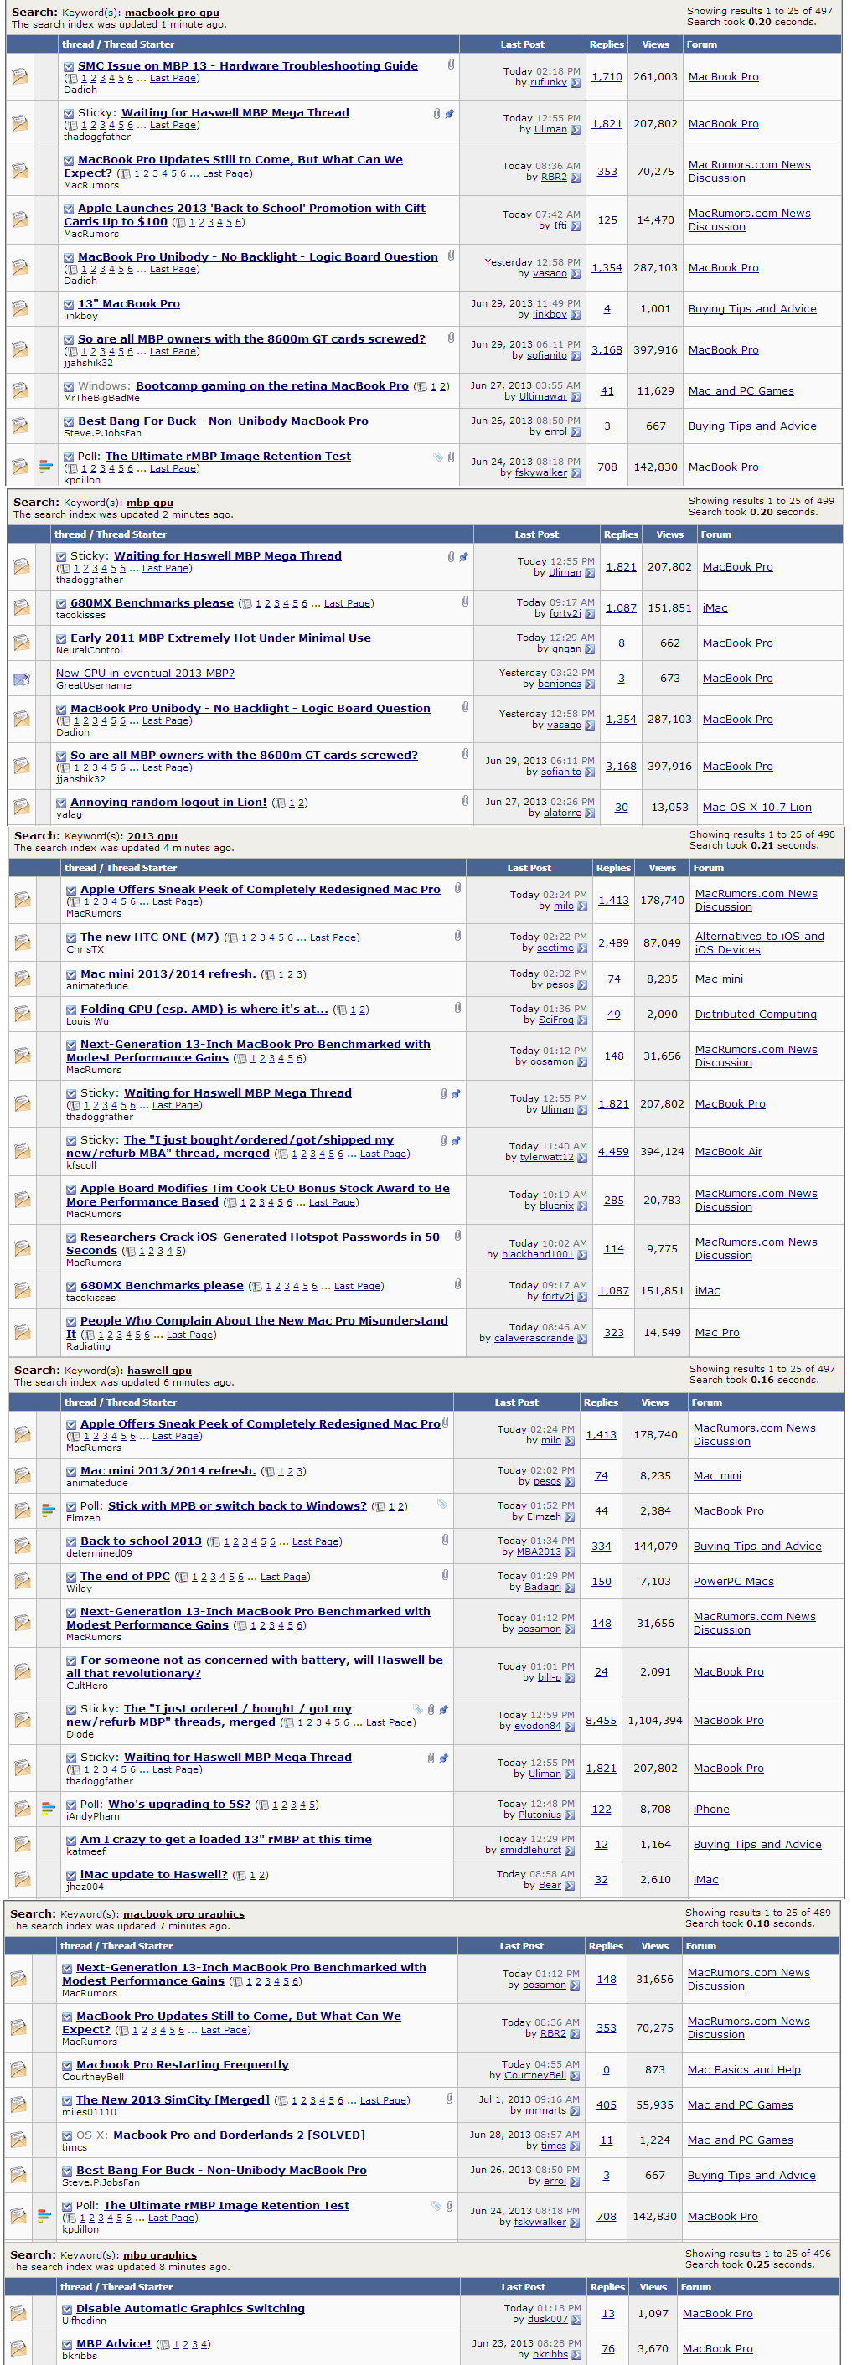Image resolution: width=852 pixels, height=2365 pixels.
Task: Open Early 2011 MBP Extremely Hot thread
Action: coord(220,638)
